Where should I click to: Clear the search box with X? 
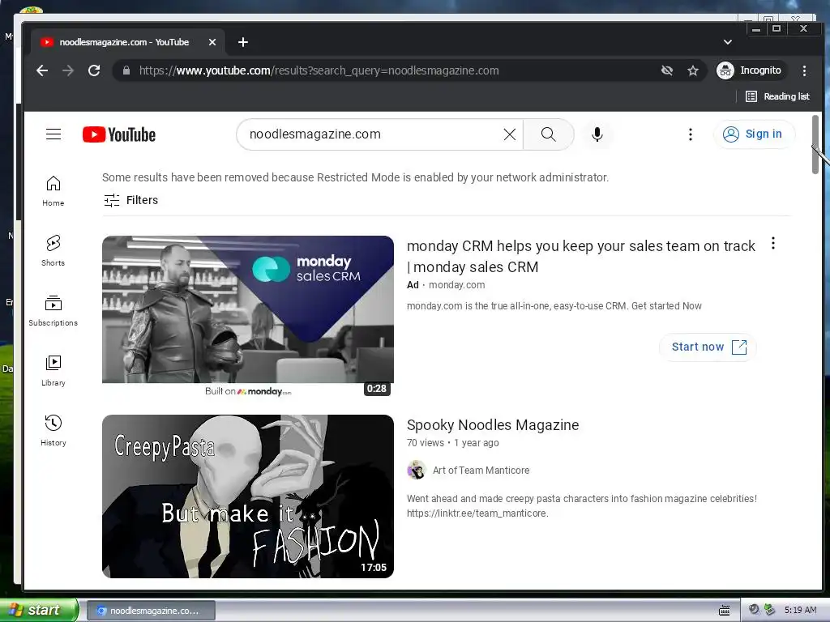click(x=509, y=134)
